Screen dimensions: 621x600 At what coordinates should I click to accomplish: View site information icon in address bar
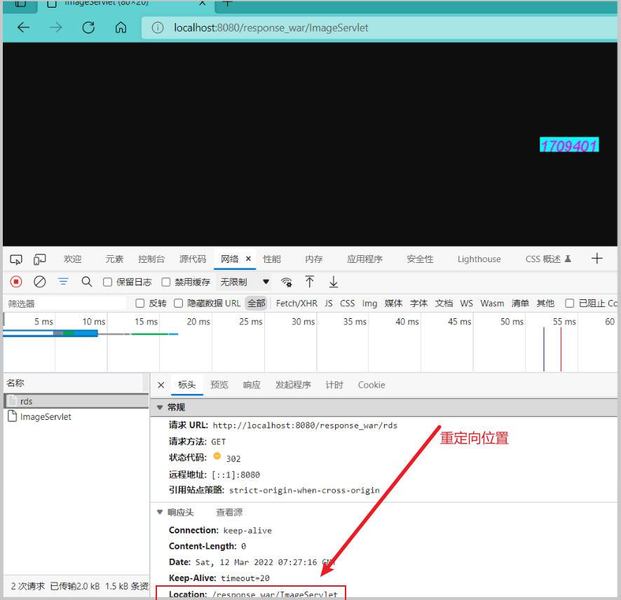coord(158,28)
